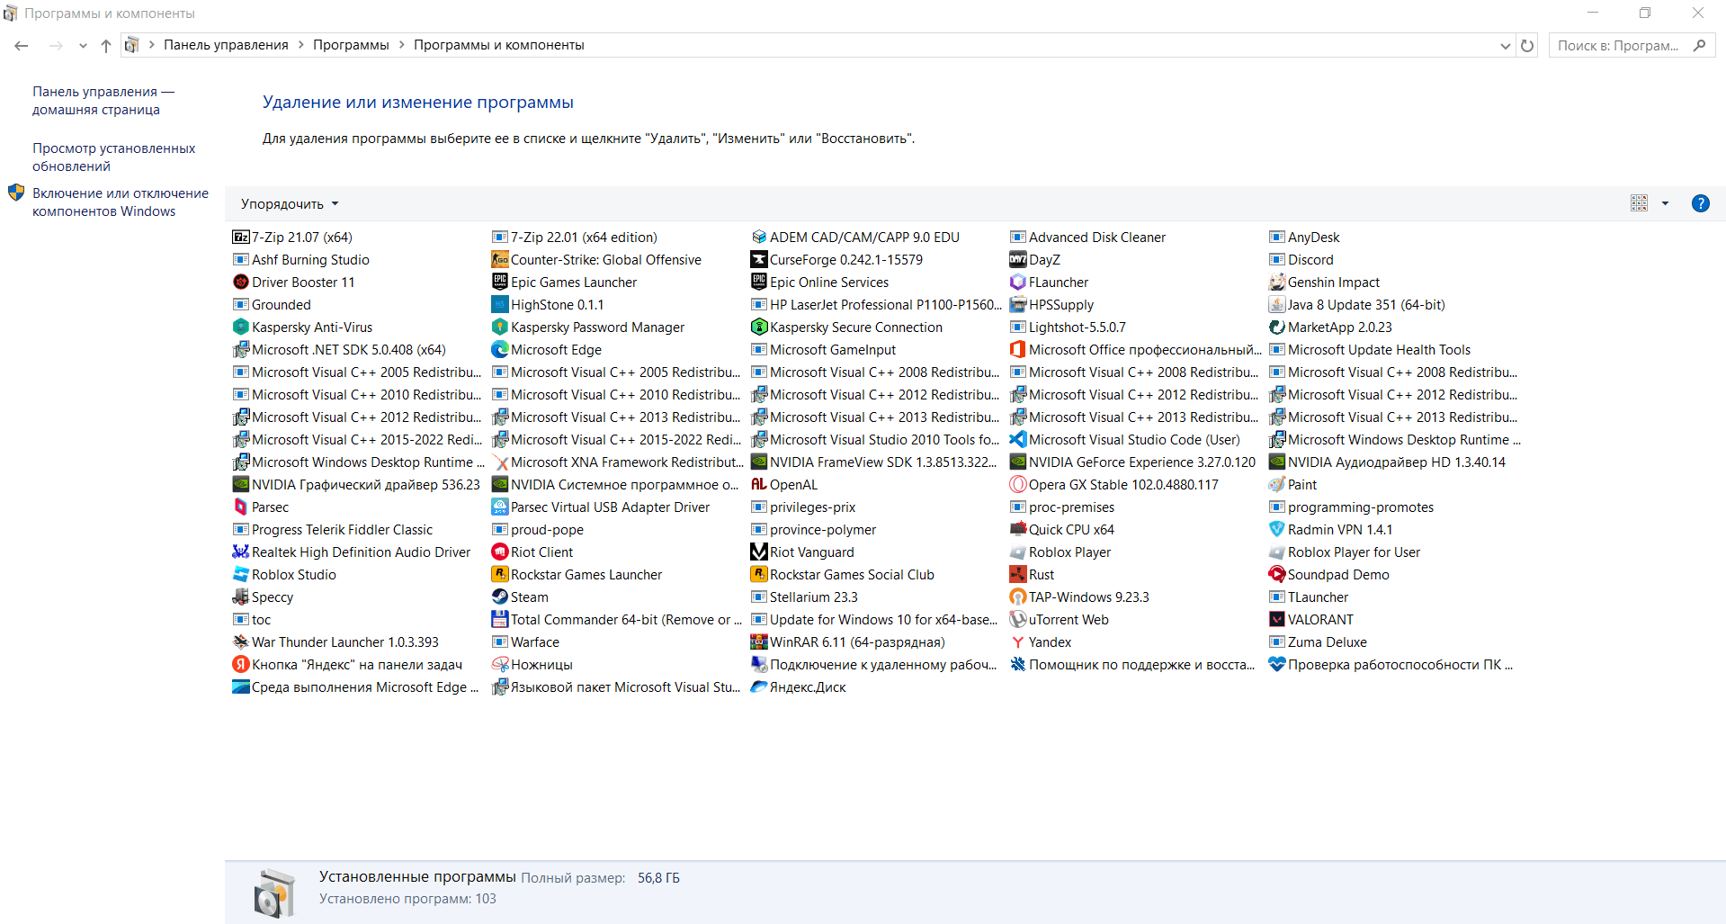Click the Kaspersky Anti-Virus icon
This screenshot has width=1726, height=924.
point(241,327)
